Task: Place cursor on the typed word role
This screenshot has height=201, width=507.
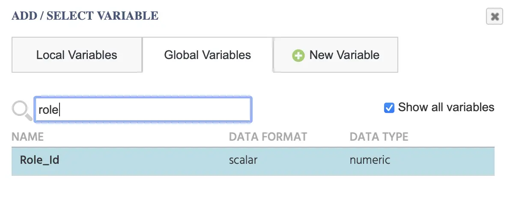Action: (48, 110)
